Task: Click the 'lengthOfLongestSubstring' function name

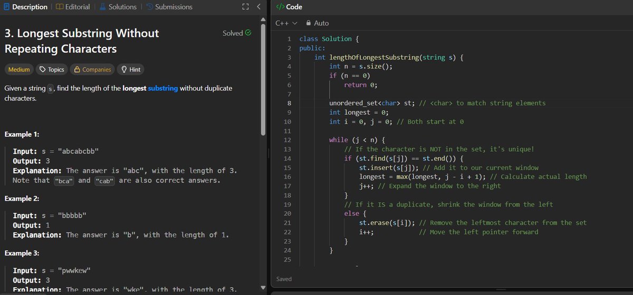Action: click(x=374, y=57)
